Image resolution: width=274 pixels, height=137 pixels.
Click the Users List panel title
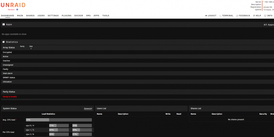102,108
